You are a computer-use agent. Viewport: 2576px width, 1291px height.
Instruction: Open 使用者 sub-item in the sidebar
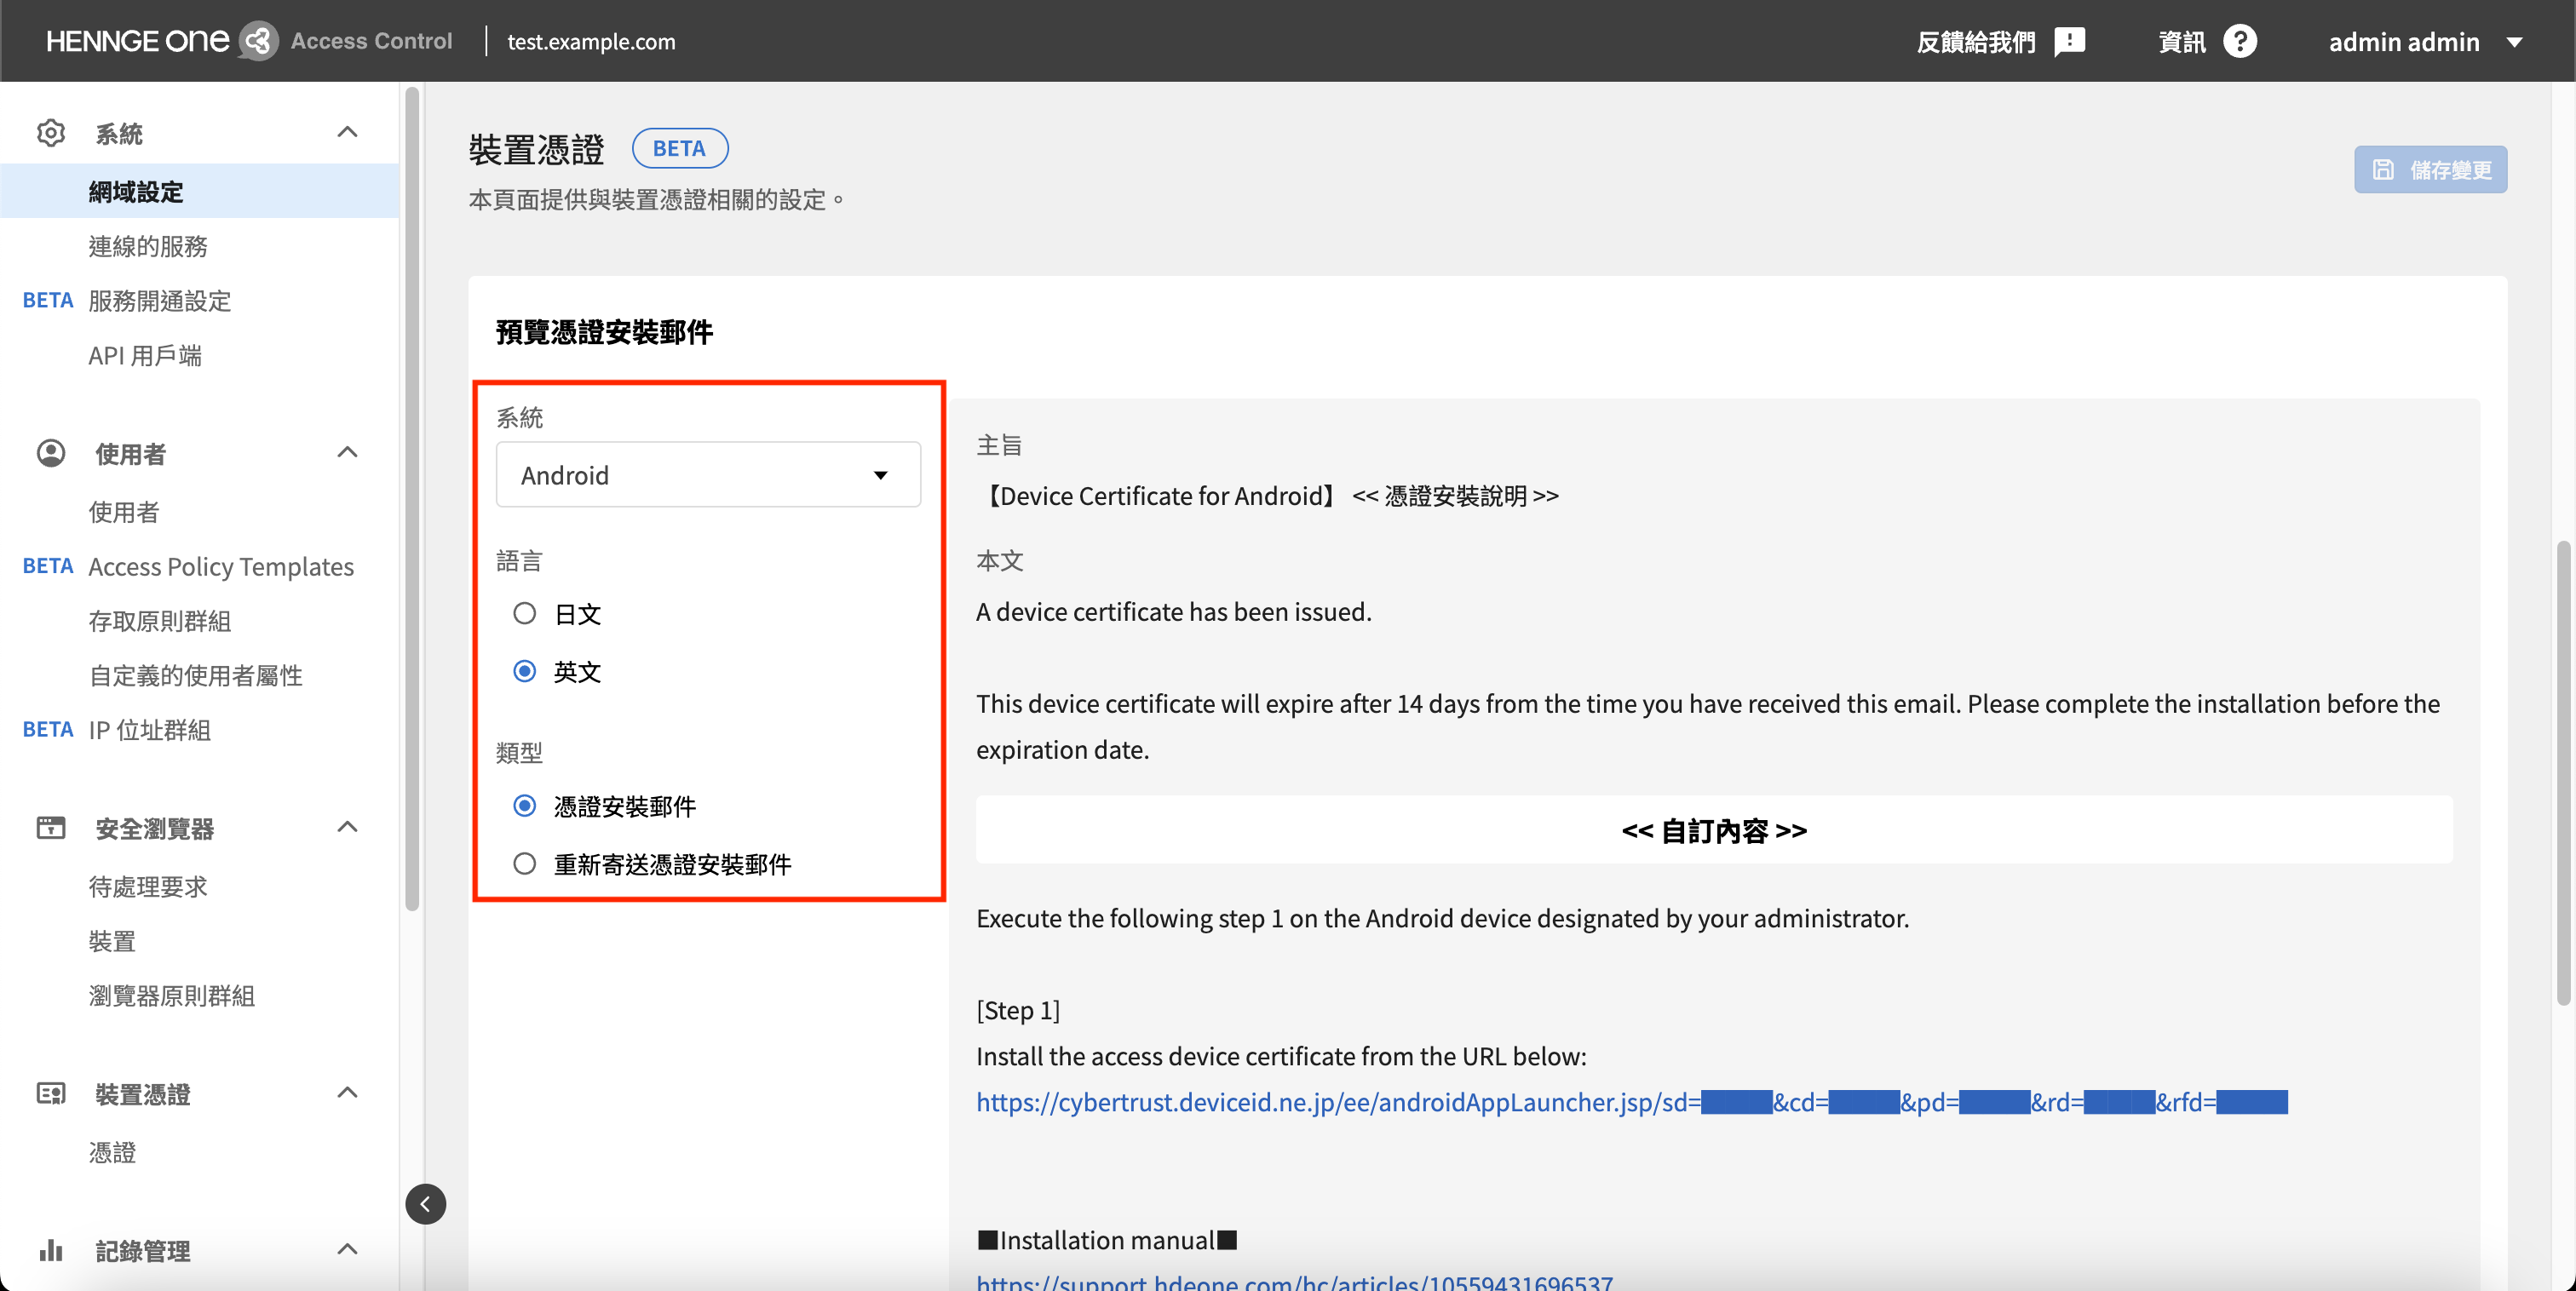pyautogui.click(x=124, y=512)
